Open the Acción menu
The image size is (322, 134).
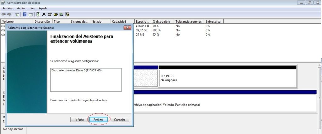click(22, 8)
